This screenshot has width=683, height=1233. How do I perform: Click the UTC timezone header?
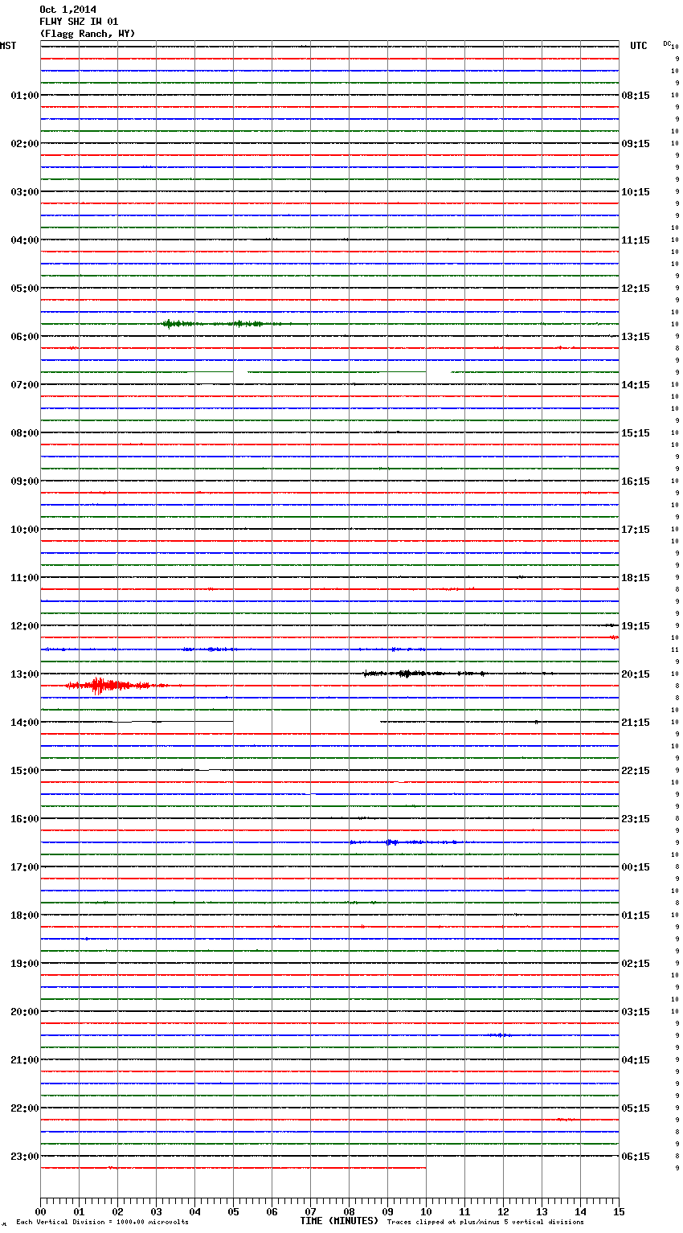pyautogui.click(x=639, y=46)
